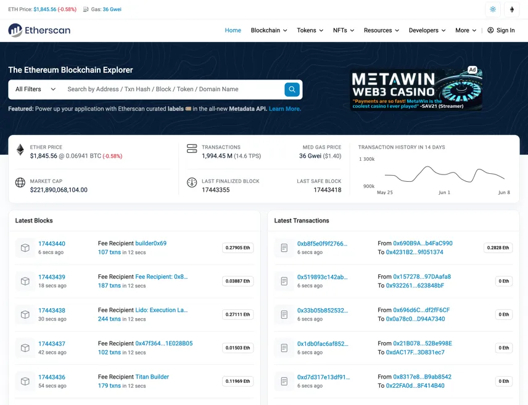This screenshot has height=405, width=528.
Task: Expand the Resources menu
Action: tap(381, 30)
